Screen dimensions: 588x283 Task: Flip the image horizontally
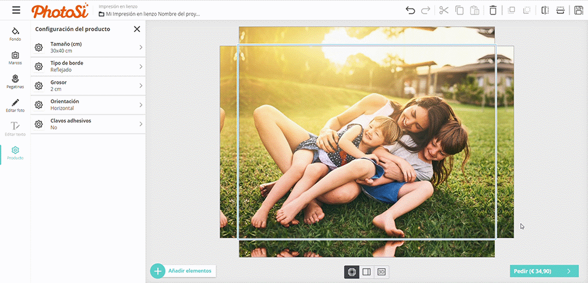coord(545,10)
